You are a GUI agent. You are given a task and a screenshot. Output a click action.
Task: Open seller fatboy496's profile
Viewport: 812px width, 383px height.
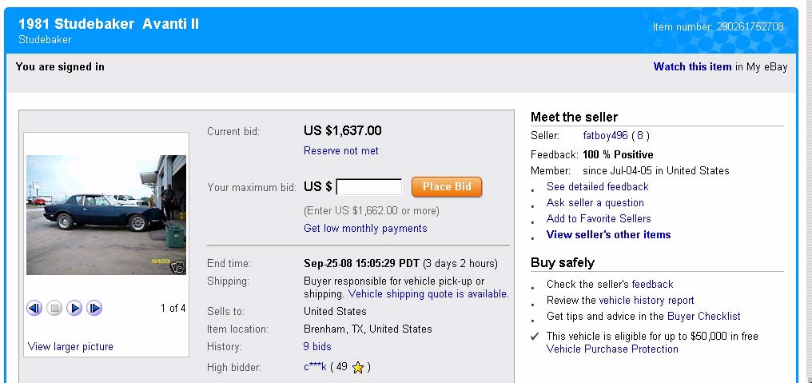[x=605, y=136]
